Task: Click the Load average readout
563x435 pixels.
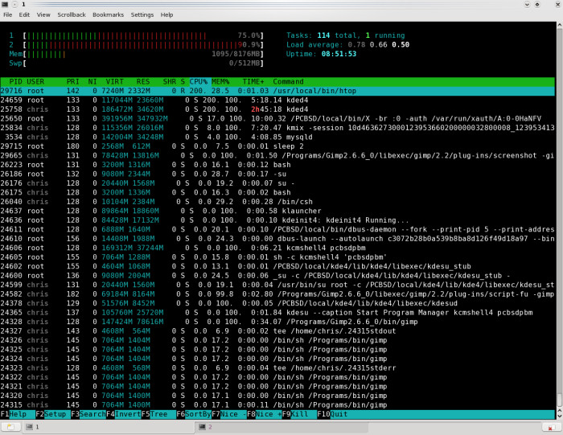Action: point(347,45)
